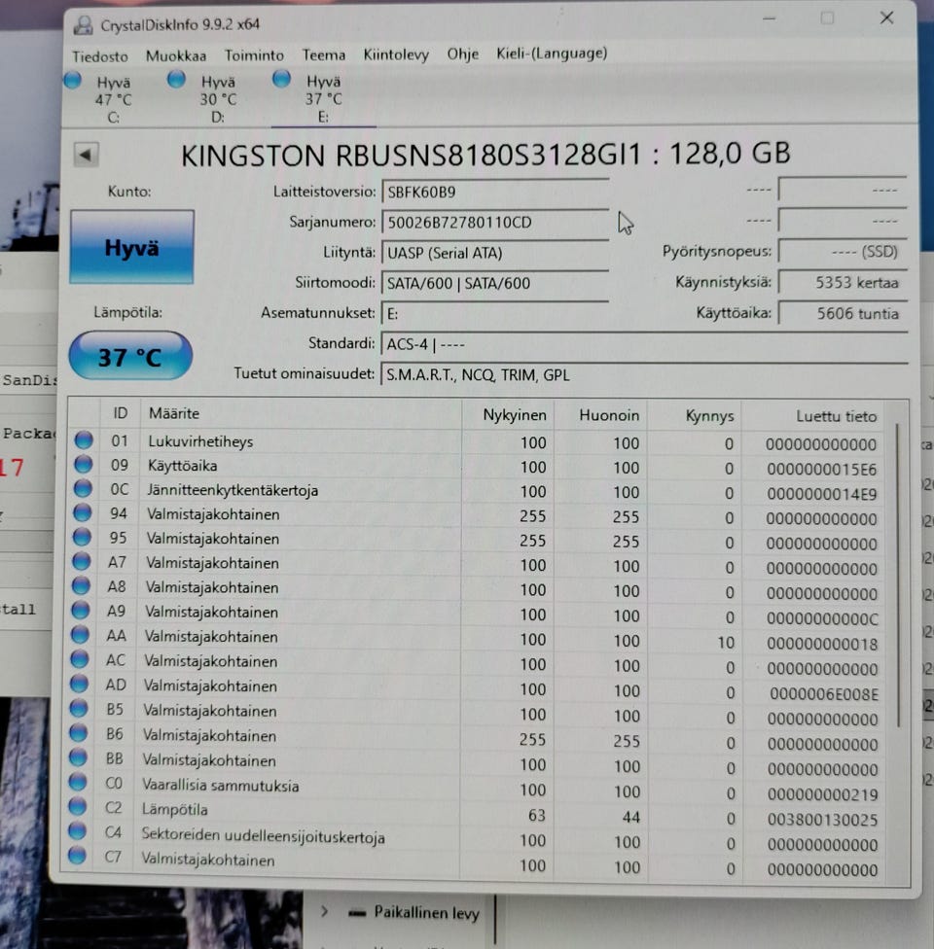Click the Käynnistyksiä value 5353 kertaa

tap(843, 283)
